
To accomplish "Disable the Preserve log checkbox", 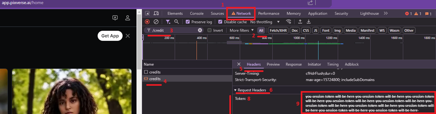I will click(188, 22).
